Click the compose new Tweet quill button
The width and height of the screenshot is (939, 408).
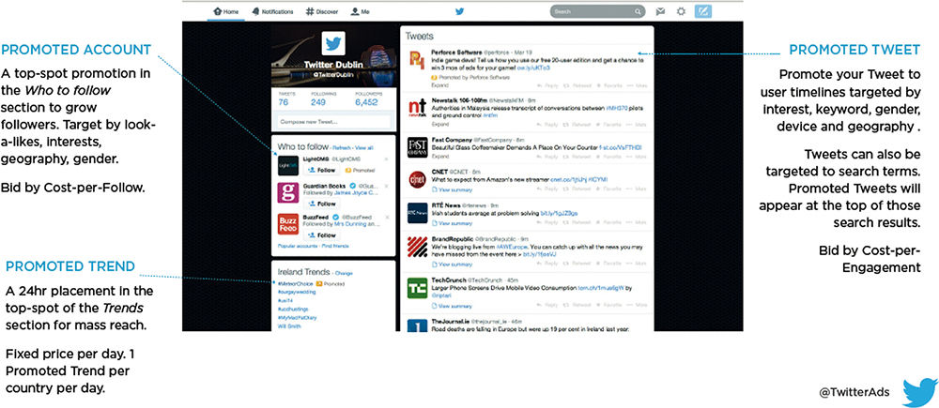(x=701, y=11)
